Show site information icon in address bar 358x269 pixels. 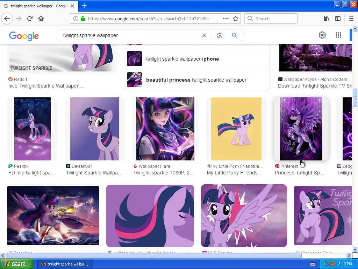click(76, 19)
